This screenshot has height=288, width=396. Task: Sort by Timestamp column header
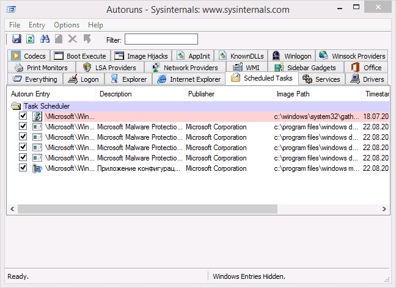coord(376,94)
